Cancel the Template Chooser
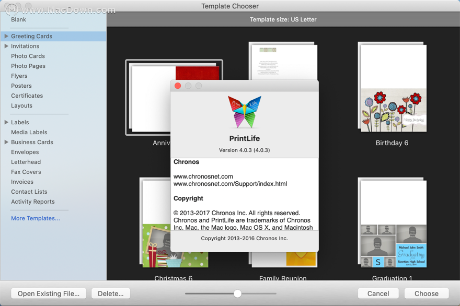Viewport: 460px width, 306px height. (x=378, y=293)
